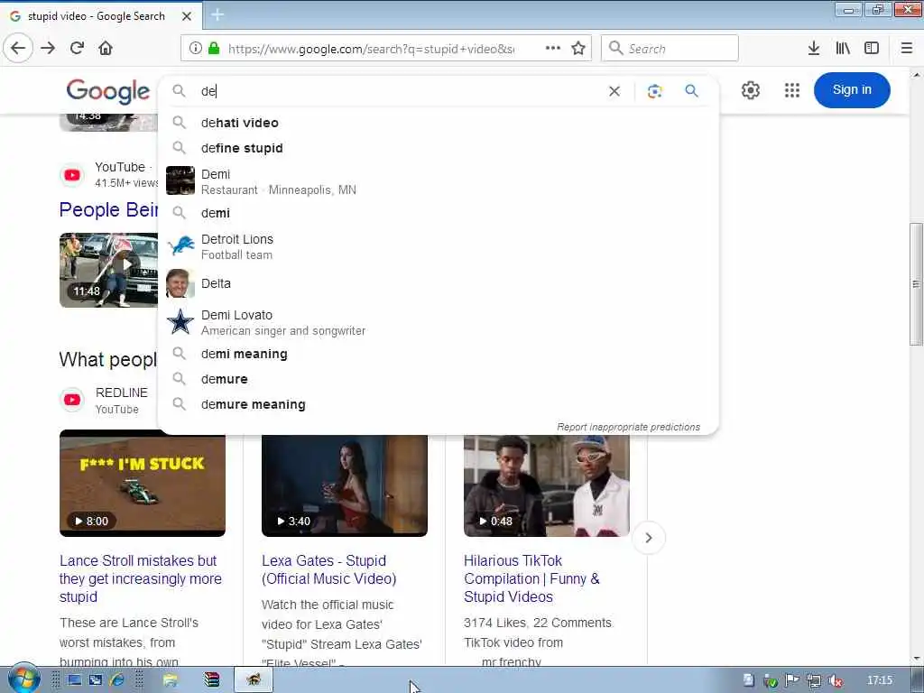The height and width of the screenshot is (693, 924).
Task: Choose the 'demure meaning' suggestion
Action: [439, 404]
